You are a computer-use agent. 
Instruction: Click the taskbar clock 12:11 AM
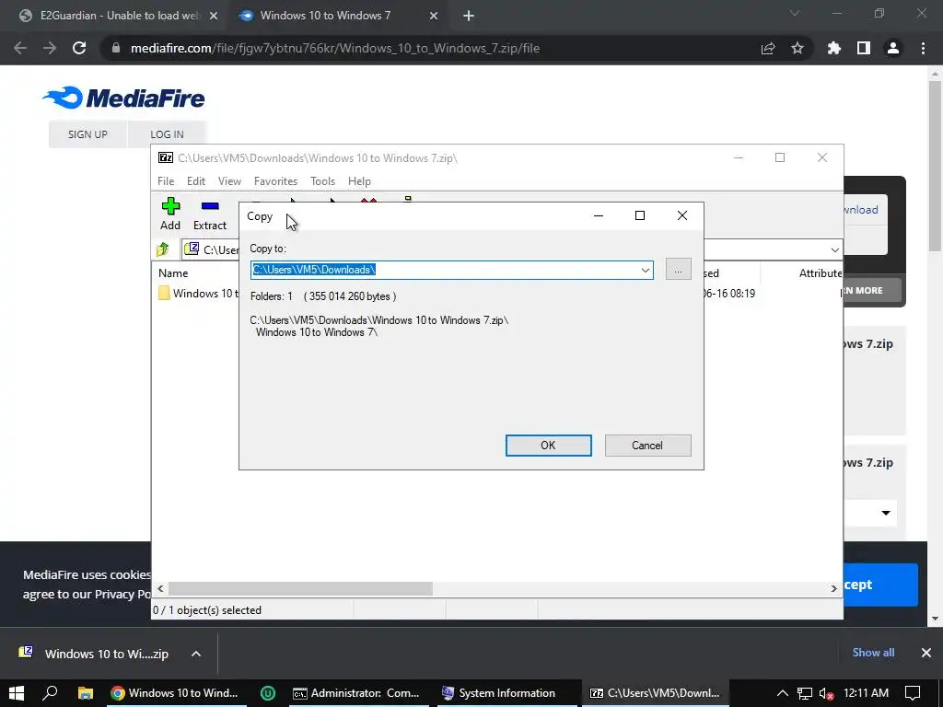click(866, 693)
